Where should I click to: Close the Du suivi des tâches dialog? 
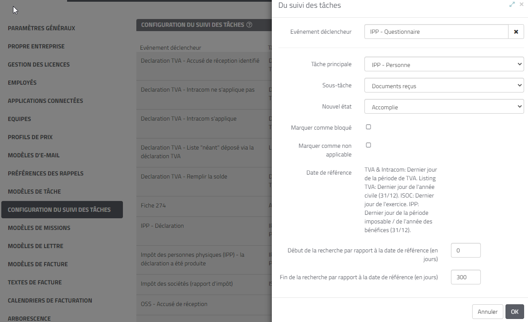[x=522, y=4]
